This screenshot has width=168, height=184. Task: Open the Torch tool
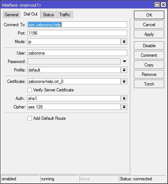tap(149, 84)
